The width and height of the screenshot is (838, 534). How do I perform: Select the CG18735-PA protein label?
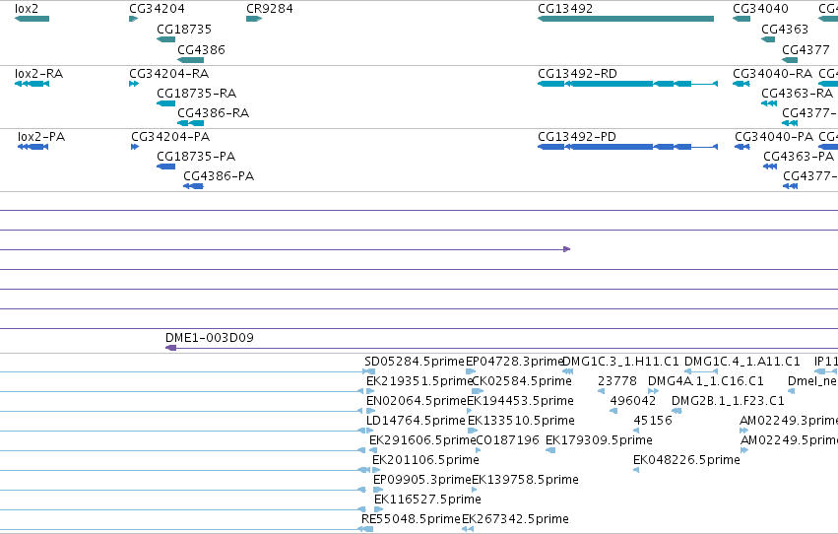[x=196, y=156]
